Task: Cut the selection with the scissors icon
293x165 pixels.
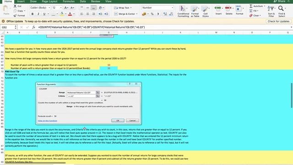Action: click(15, 6)
